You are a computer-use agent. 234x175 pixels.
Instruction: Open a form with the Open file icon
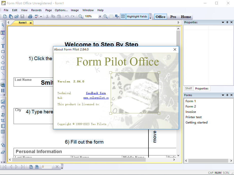point(16,16)
